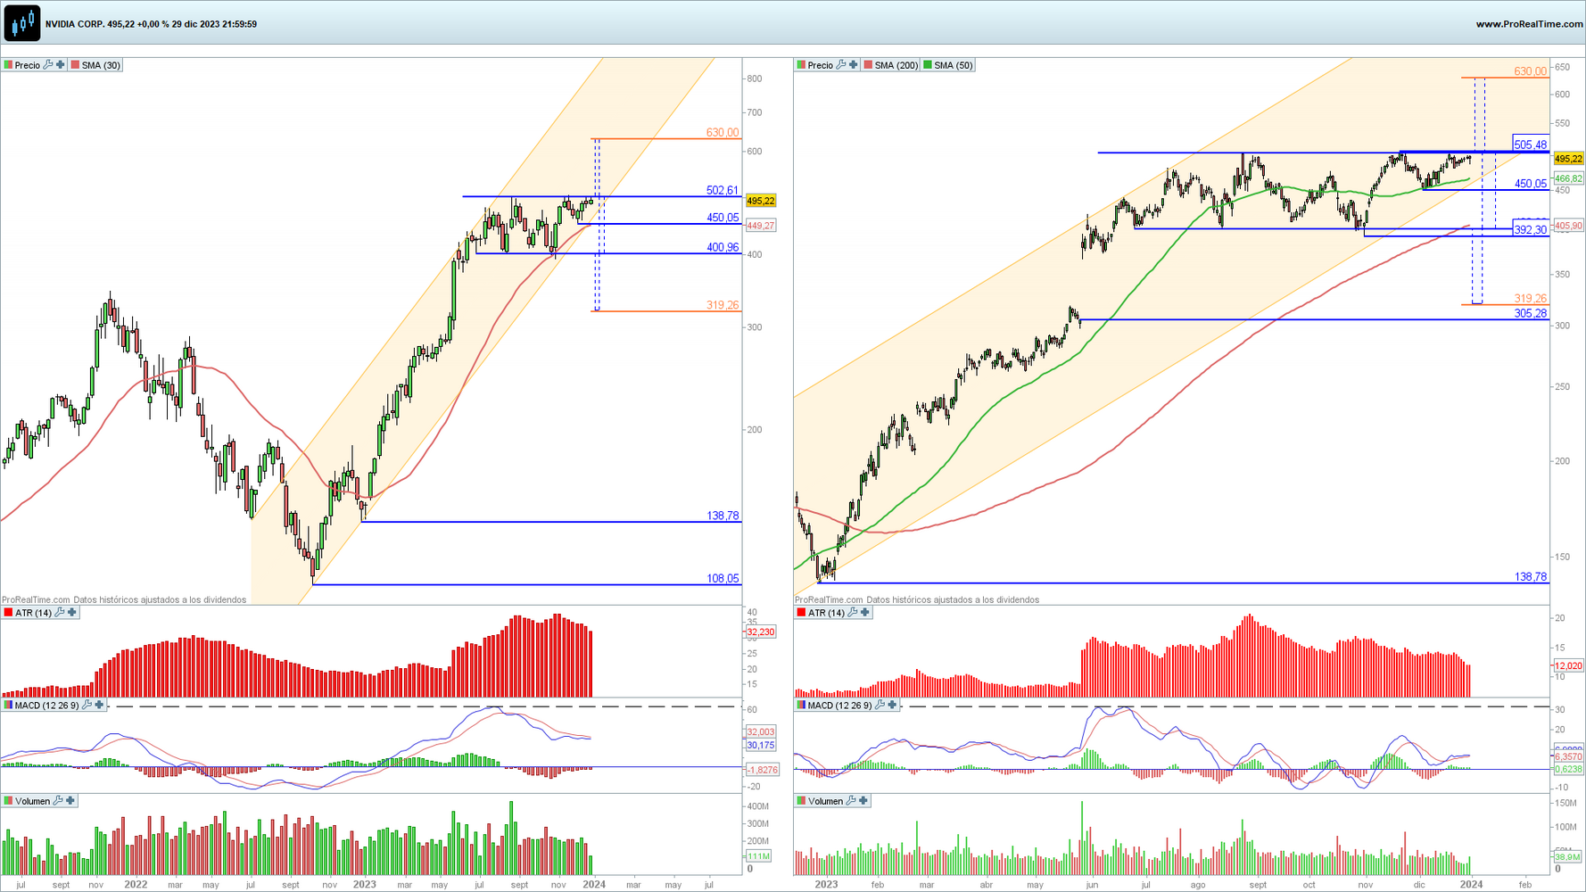Viewport: 1586px width, 892px height.
Task: Click MACD value tag 32,003
Action: tap(760, 731)
